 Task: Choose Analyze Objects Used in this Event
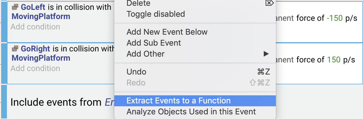191,112
